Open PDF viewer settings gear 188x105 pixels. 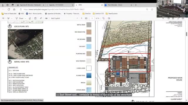click(183, 18)
